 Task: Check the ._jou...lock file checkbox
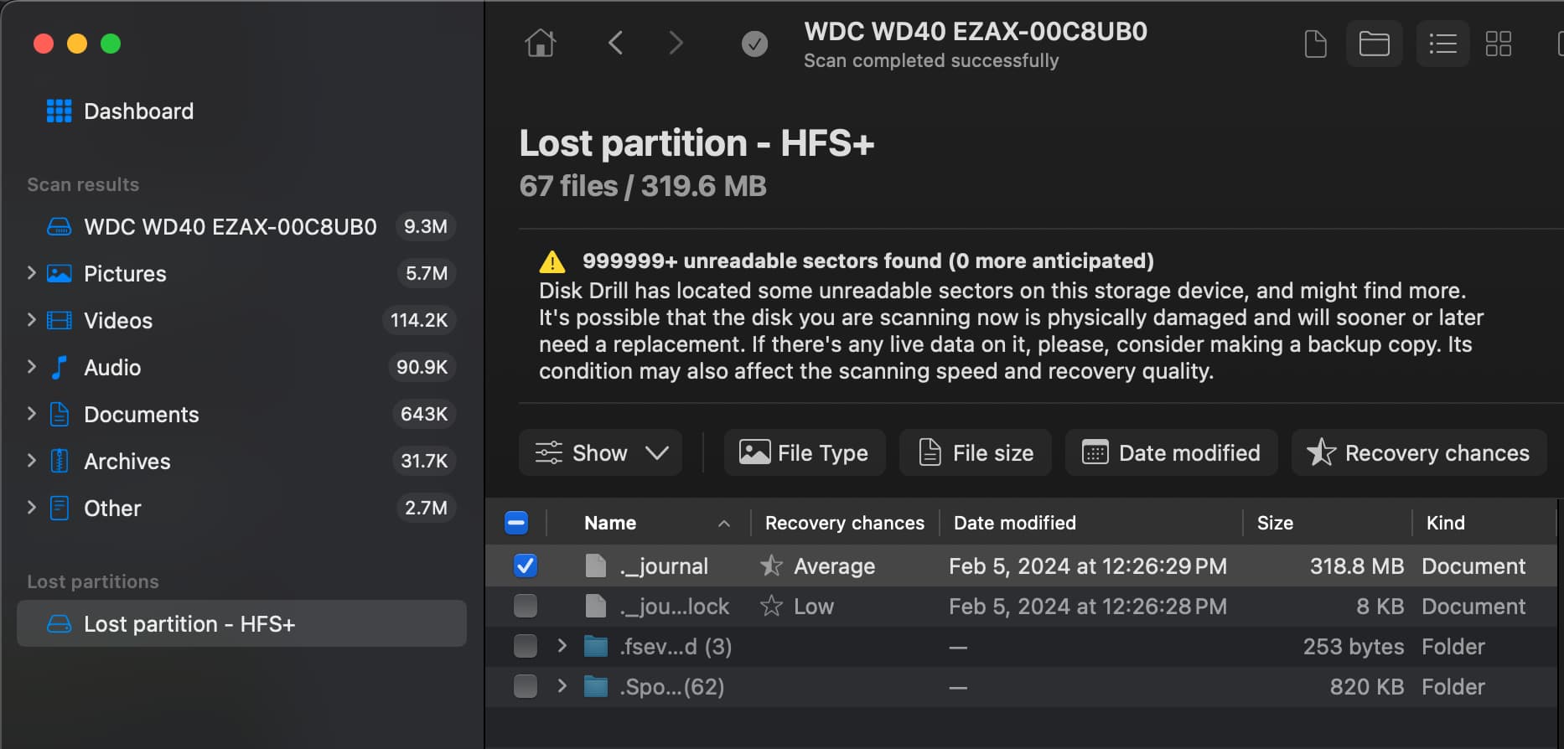(526, 607)
